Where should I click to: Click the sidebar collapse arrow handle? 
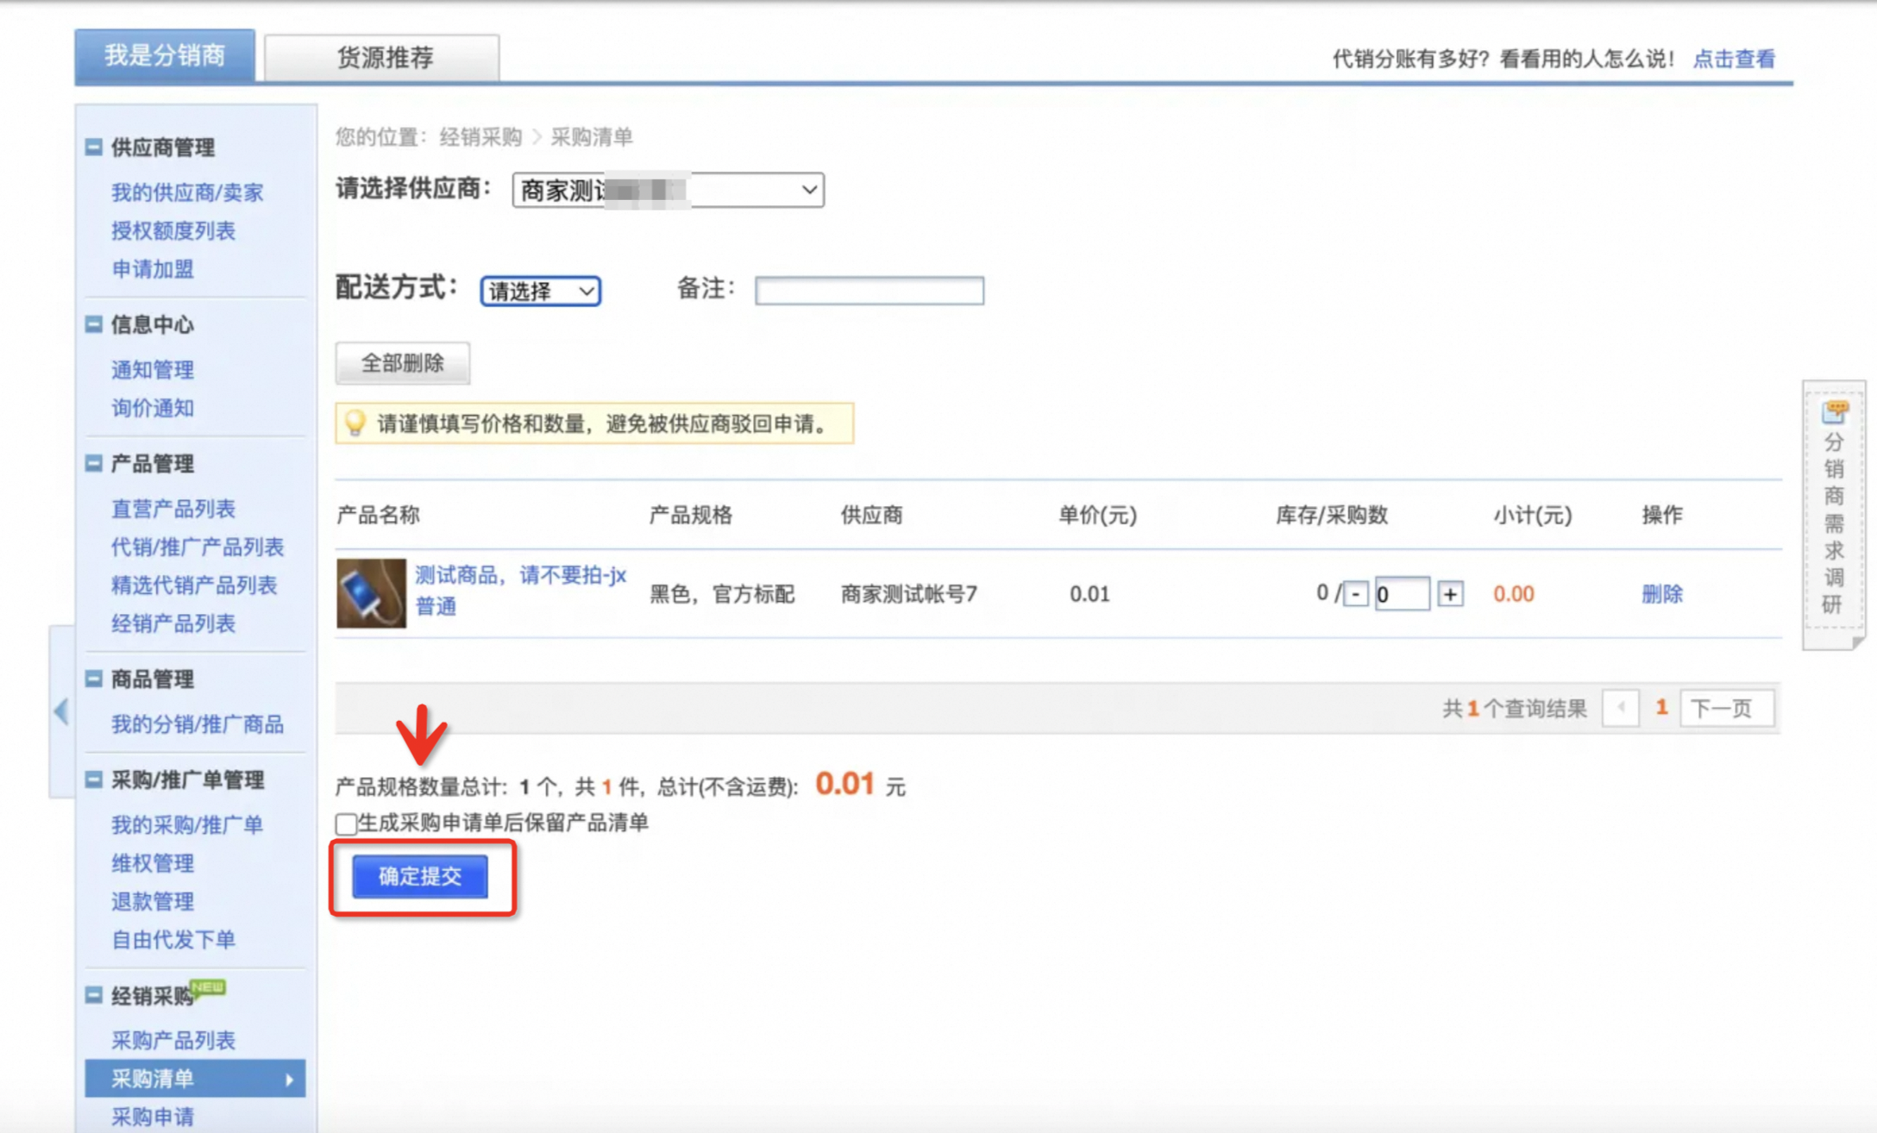pos(61,711)
